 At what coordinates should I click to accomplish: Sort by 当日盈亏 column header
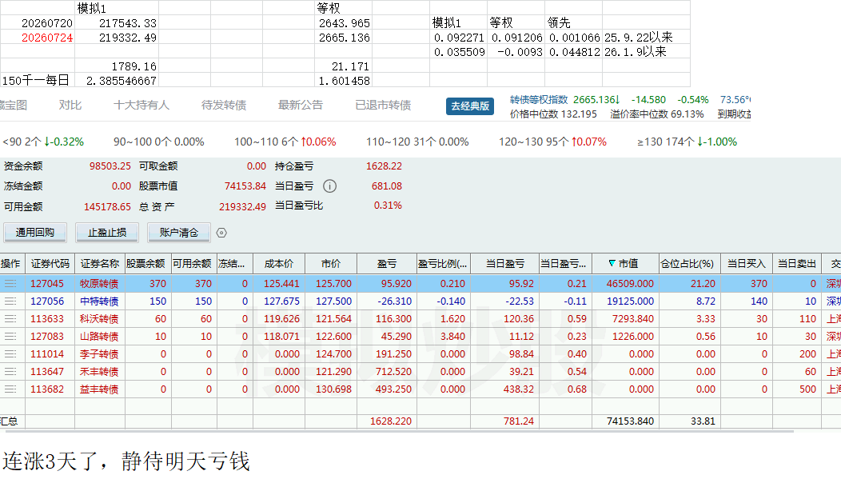coord(504,263)
